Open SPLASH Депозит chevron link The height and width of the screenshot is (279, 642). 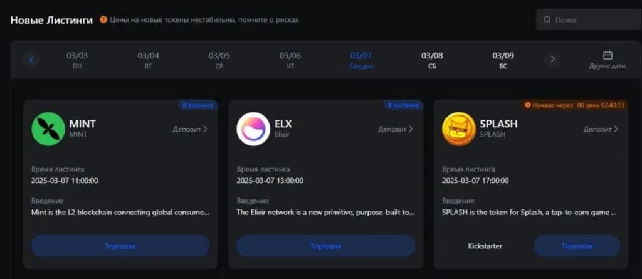click(601, 129)
